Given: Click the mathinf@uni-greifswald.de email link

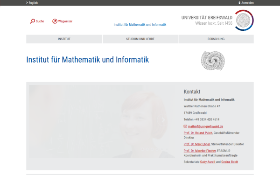Looking at the screenshot, I should coord(205,126).
